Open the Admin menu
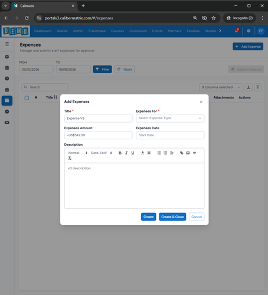Image resolution: width=268 pixels, height=295 pixels. tap(78, 31)
